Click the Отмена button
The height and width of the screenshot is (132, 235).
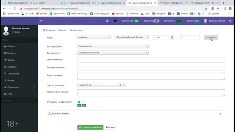[x=111, y=127]
